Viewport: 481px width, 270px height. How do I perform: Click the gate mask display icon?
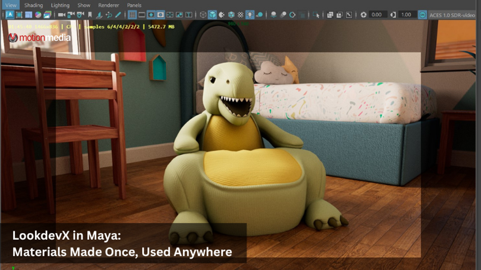point(160,15)
